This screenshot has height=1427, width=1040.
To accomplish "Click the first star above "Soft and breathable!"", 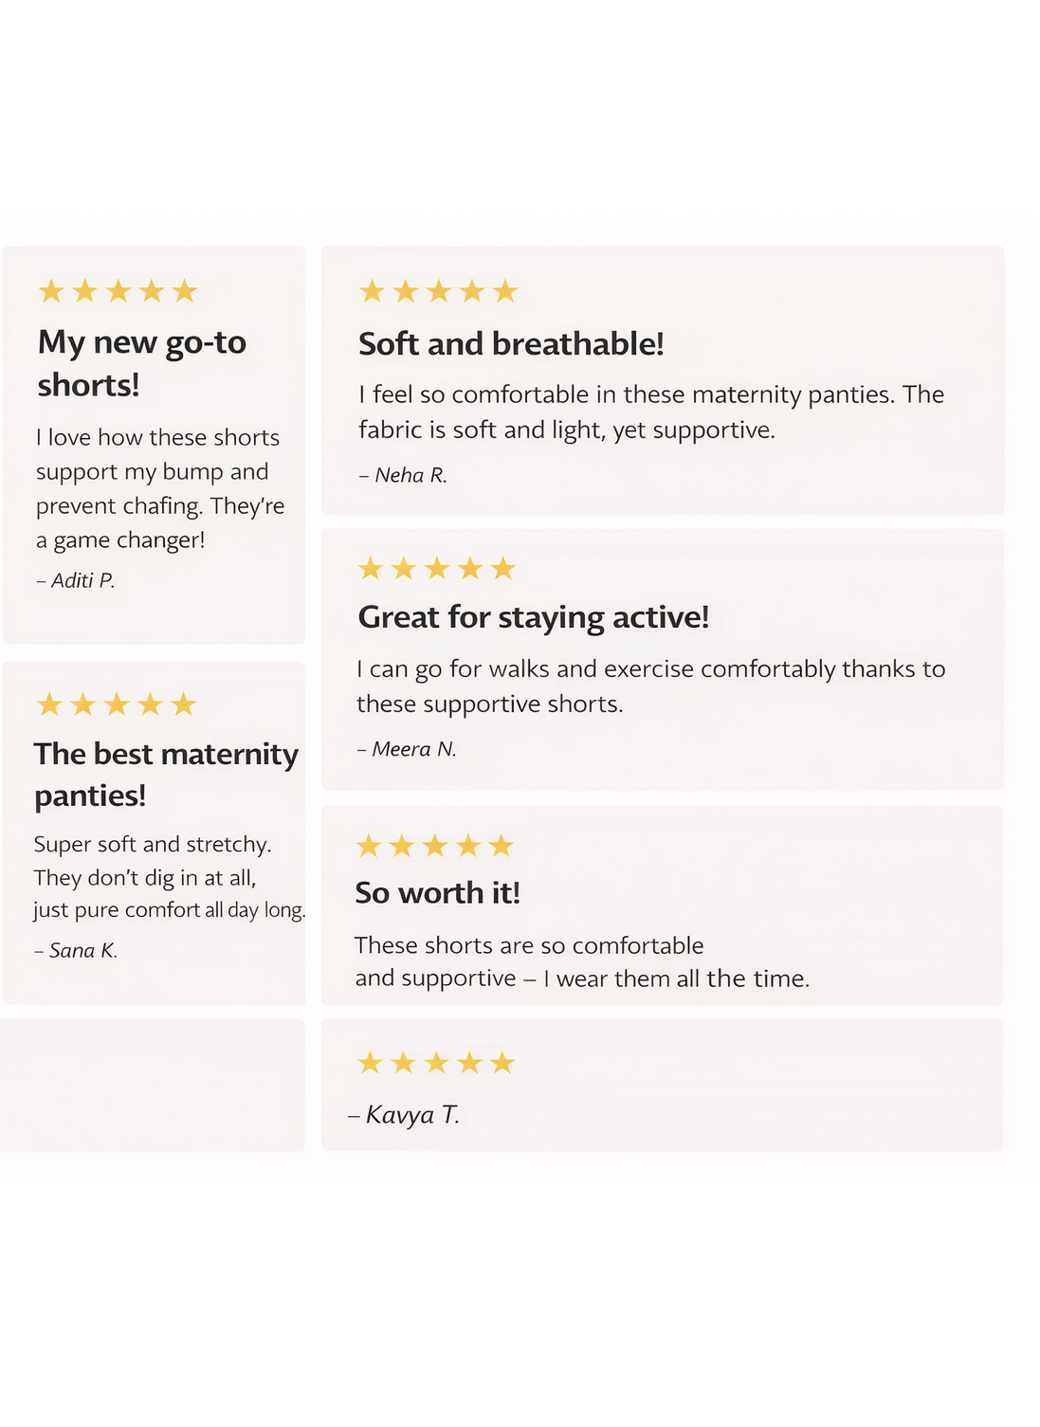I will tap(372, 291).
